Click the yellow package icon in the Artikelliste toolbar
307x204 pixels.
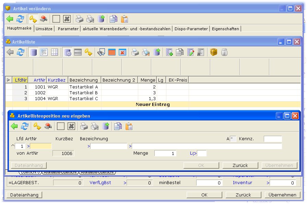pyautogui.click(x=214, y=52)
